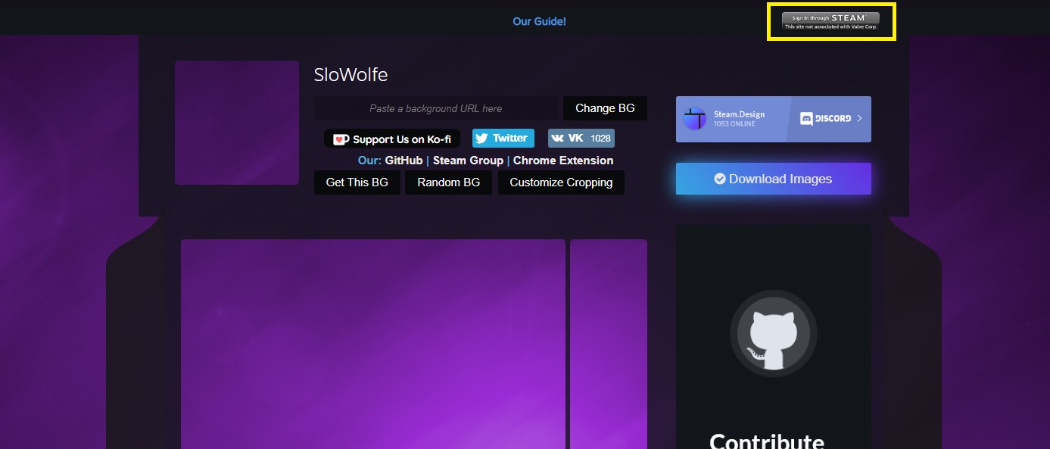This screenshot has height=449, width=1050.
Task: Expand the Discord widget chevron arrow
Action: (860, 119)
